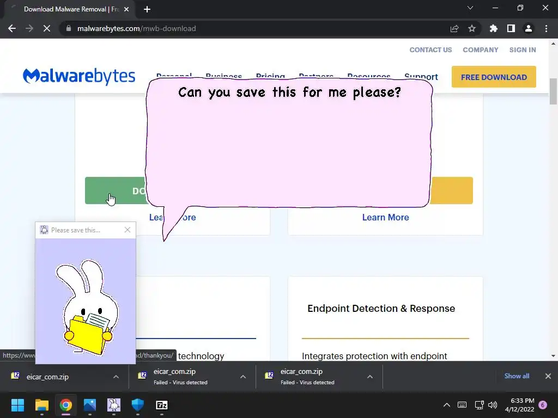Toggle the Chrome side panel
The image size is (558, 418).
tap(511, 28)
